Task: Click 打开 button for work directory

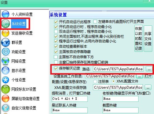Action: coord(148,76)
